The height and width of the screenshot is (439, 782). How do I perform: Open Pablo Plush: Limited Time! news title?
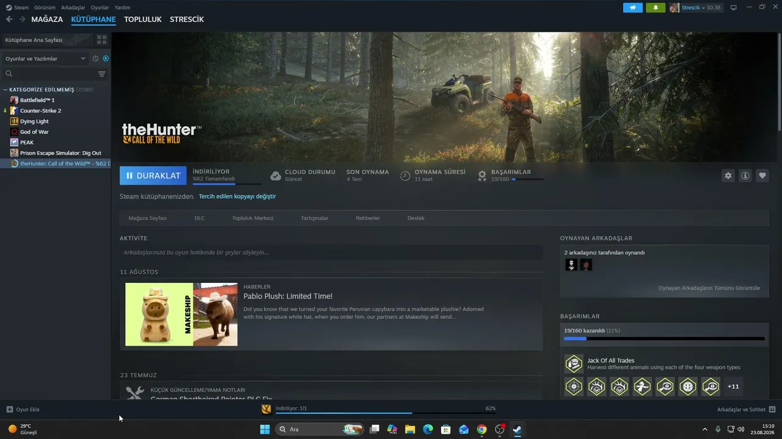288,296
